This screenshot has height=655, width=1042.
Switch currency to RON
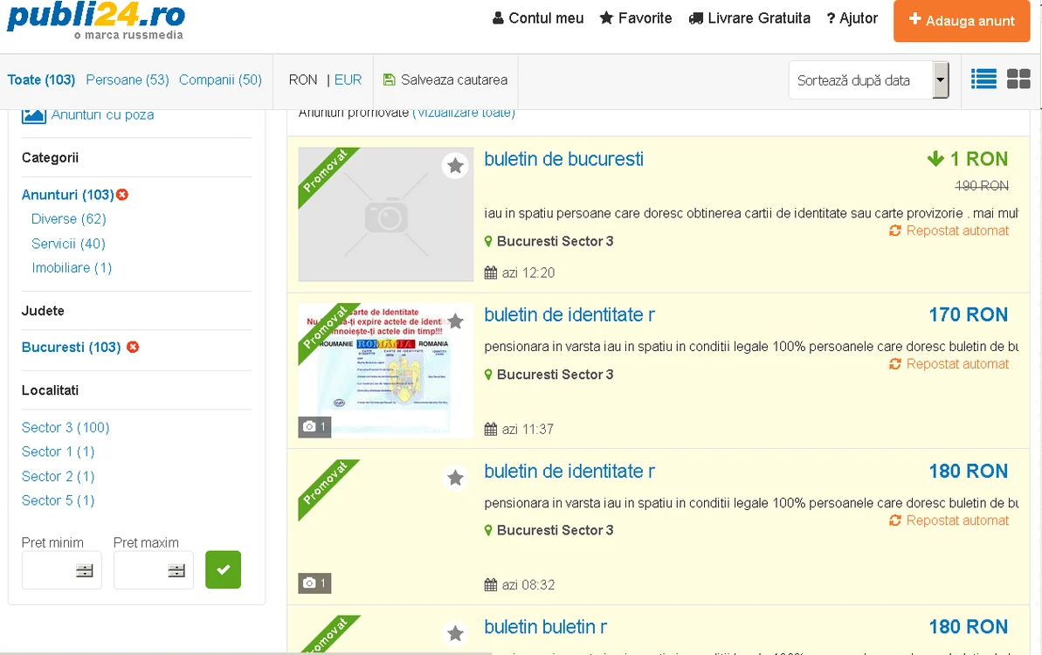[x=303, y=79]
